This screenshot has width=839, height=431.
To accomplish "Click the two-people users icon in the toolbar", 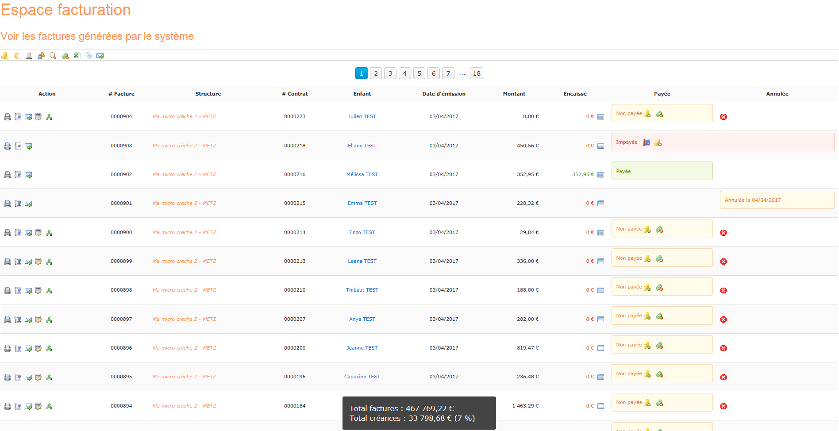I will 41,56.
